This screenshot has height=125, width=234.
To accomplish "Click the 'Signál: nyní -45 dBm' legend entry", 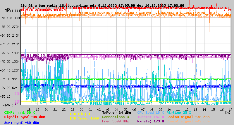I will tap(25, 117).
